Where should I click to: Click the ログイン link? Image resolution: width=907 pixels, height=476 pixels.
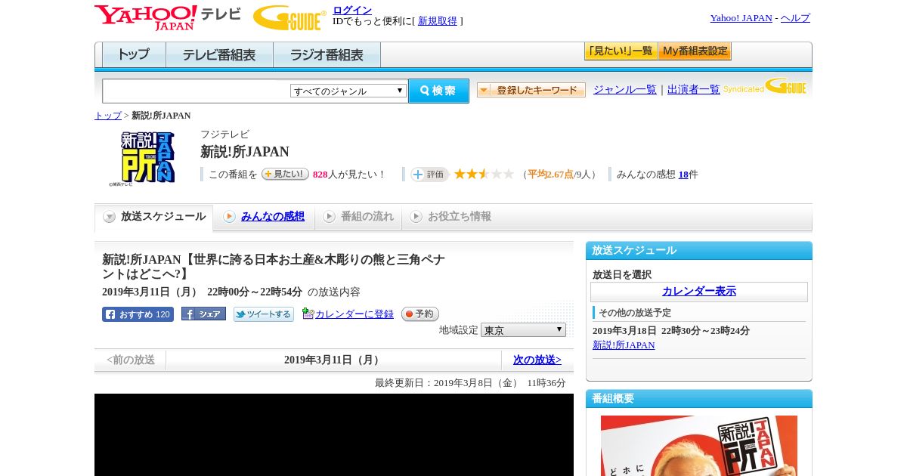click(352, 10)
